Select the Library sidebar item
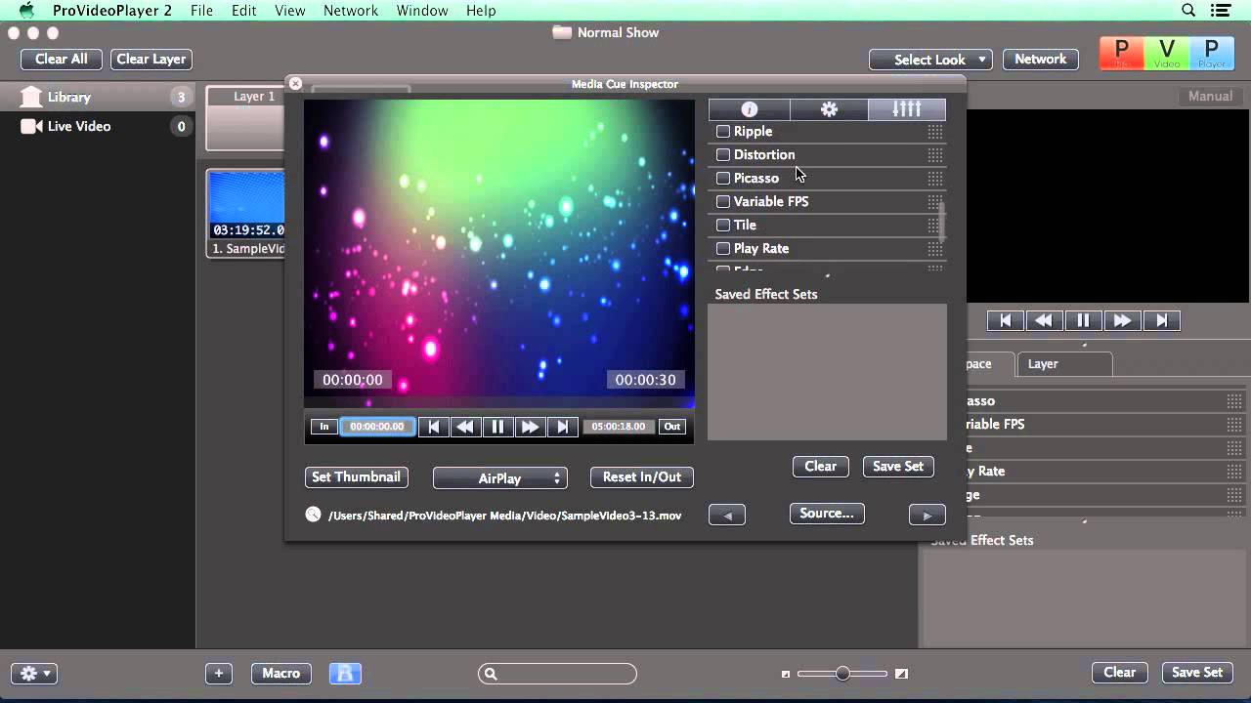The height and width of the screenshot is (703, 1251). 98,97
